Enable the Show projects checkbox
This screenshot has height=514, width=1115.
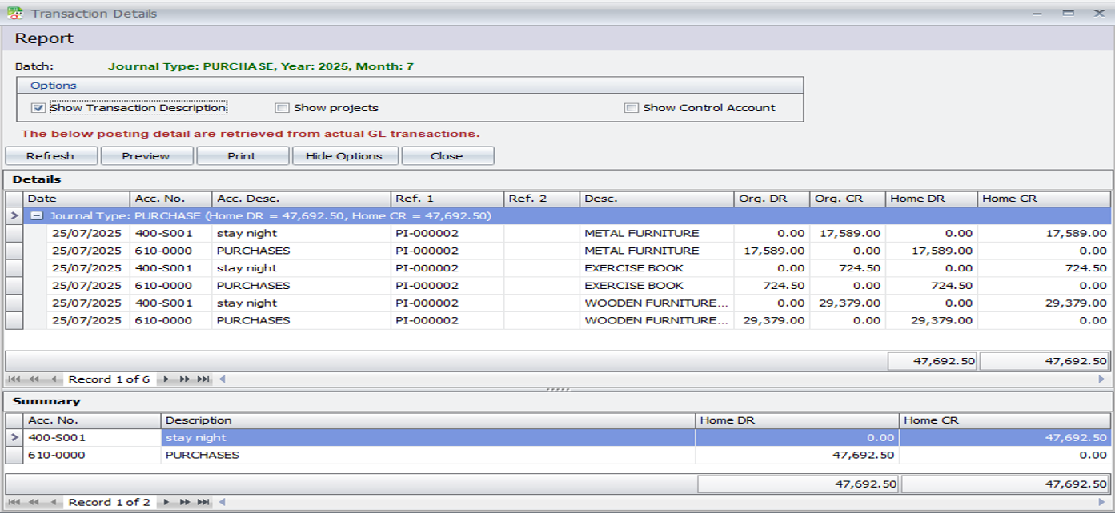tap(282, 108)
